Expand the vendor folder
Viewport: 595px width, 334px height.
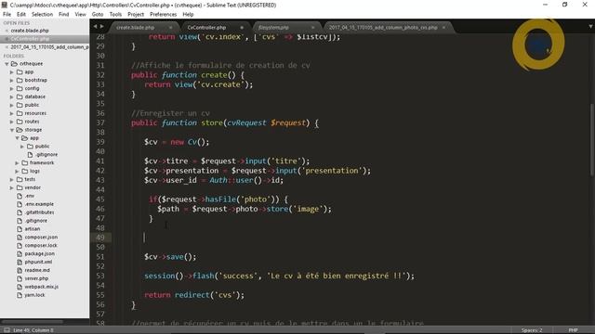pos(12,187)
